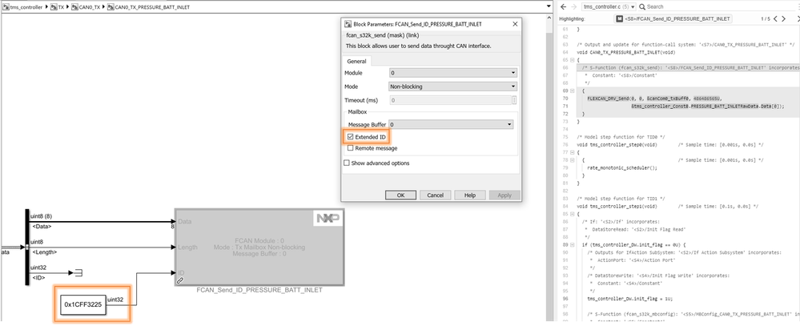Navigate to CAN0_TX breadcrumb level
The image size is (800, 326).
(x=90, y=8)
